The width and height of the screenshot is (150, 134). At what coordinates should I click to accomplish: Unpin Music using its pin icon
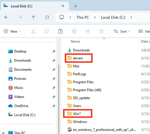coord(54,88)
